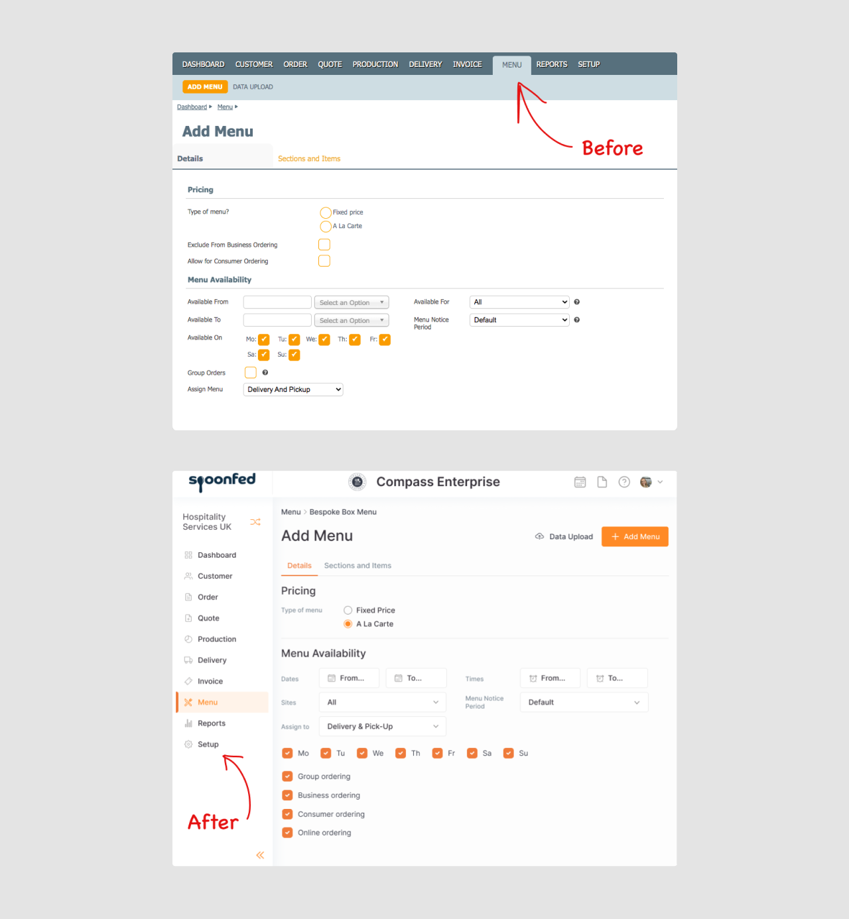Viewport: 849px width, 919px height.
Task: Open the calendar icon in the header
Action: point(580,482)
